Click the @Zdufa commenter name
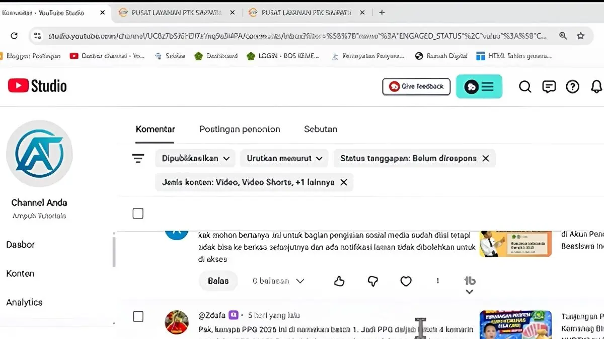604x339 pixels. point(212,315)
